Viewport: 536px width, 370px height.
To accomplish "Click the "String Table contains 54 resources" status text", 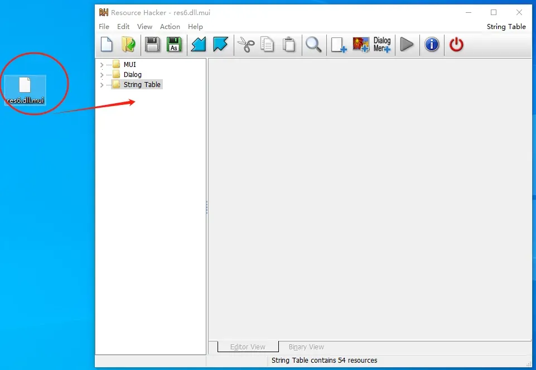I will point(325,360).
